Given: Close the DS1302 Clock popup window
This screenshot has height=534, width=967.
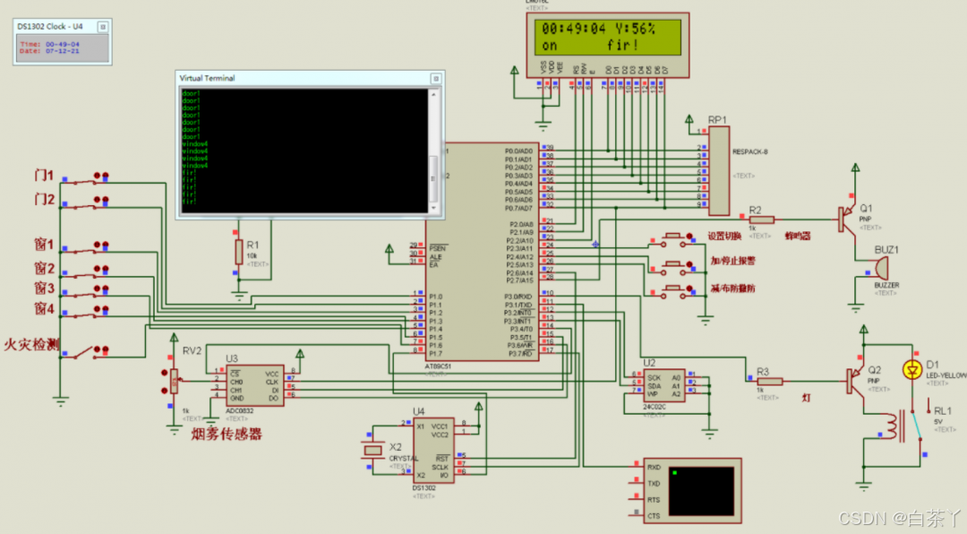Looking at the screenshot, I should [x=103, y=27].
